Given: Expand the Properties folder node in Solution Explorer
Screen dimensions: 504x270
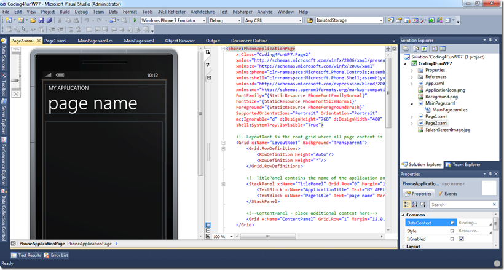Looking at the screenshot, I should [412, 70].
